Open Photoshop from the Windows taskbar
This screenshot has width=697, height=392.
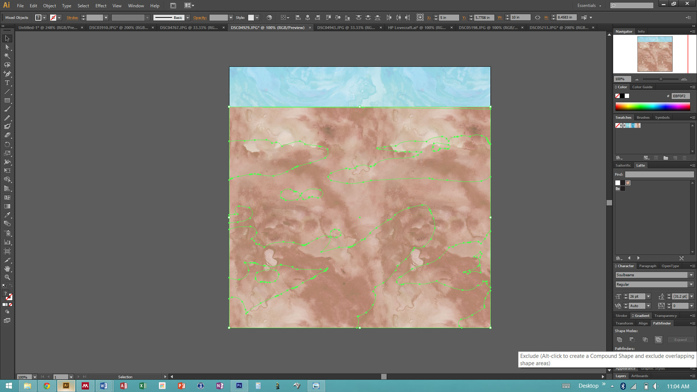point(239,386)
